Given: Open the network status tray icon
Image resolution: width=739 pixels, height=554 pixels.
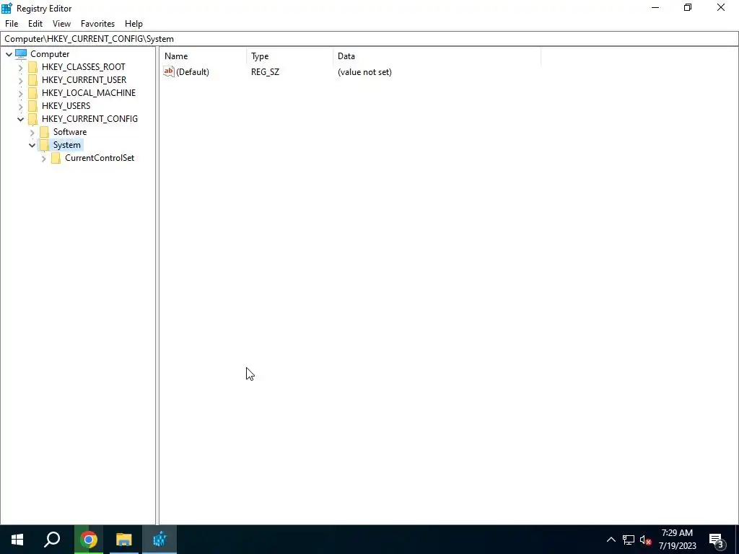Looking at the screenshot, I should [x=629, y=540].
